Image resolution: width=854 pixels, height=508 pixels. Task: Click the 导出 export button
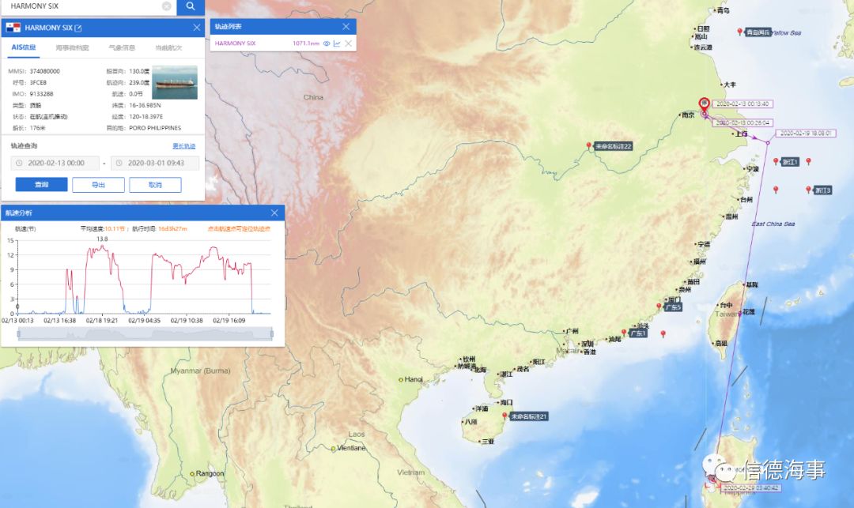(x=98, y=185)
